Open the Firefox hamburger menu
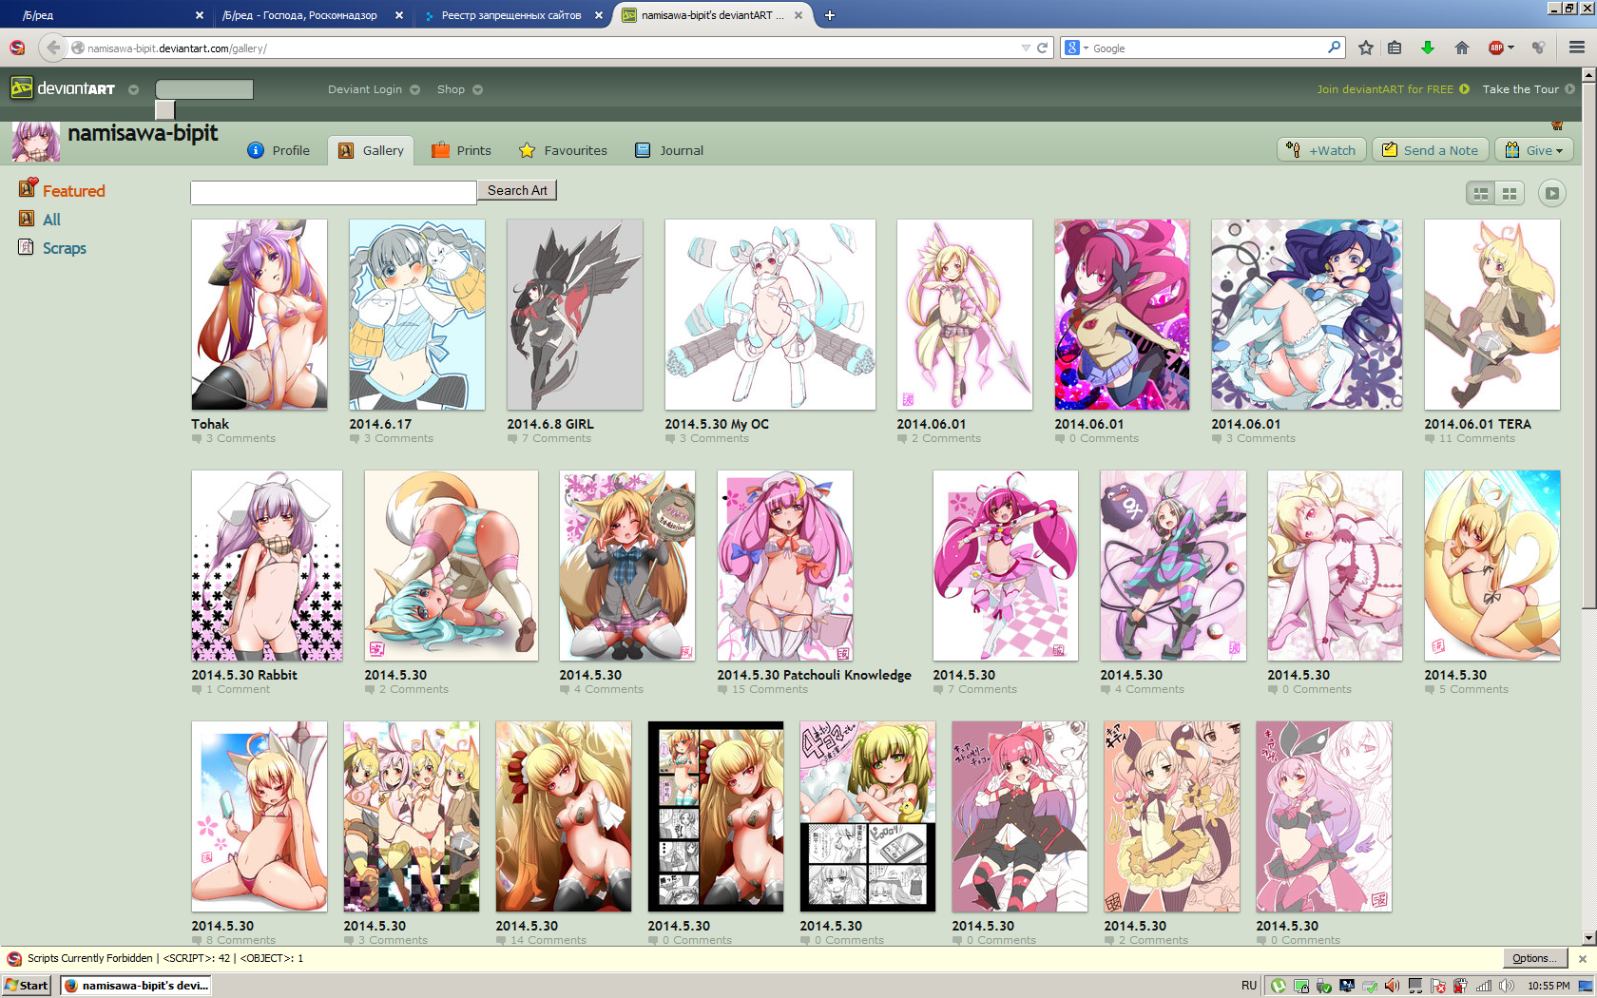The width and height of the screenshot is (1597, 998). (x=1577, y=48)
